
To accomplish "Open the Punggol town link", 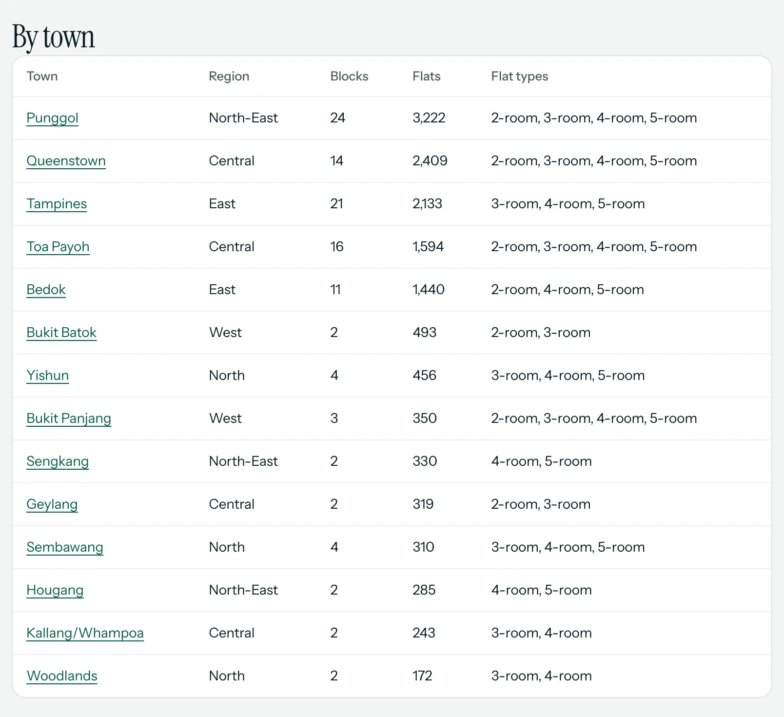I will (52, 118).
